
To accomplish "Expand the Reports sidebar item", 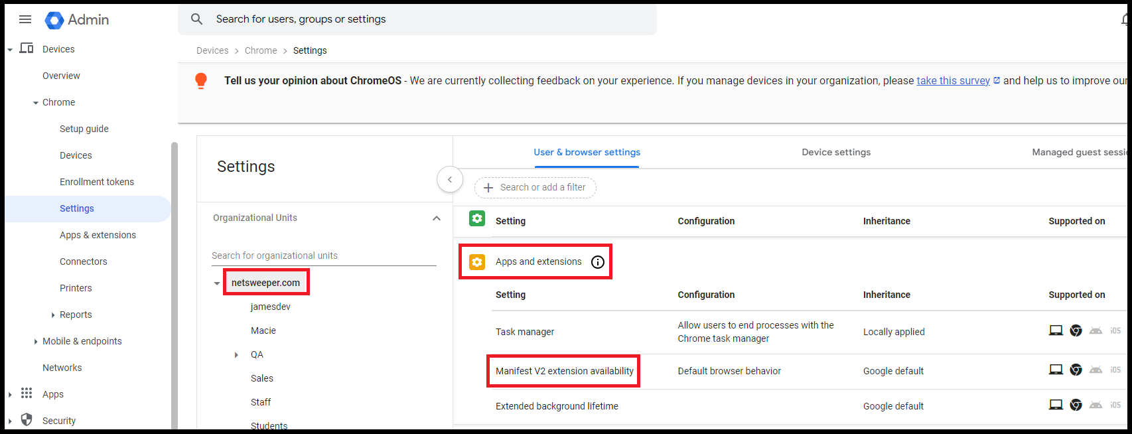I will (53, 315).
